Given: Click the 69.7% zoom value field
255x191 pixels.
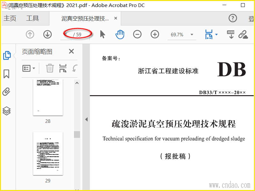Looking at the screenshot, I should pos(177,35).
